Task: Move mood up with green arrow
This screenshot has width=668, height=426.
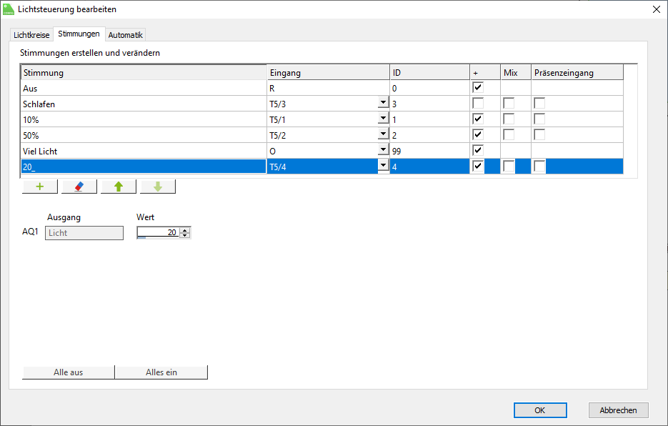Action: [x=119, y=187]
